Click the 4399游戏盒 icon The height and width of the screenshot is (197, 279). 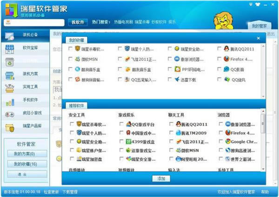click(x=128, y=142)
